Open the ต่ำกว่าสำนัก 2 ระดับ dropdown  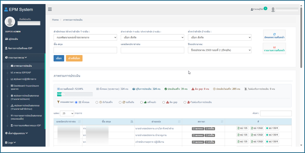(x=219, y=37)
